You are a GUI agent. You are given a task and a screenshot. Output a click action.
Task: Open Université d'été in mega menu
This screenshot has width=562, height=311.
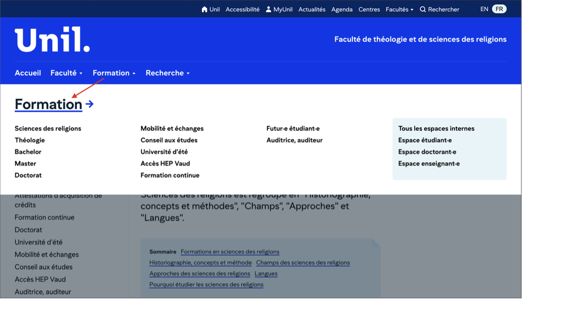164,152
